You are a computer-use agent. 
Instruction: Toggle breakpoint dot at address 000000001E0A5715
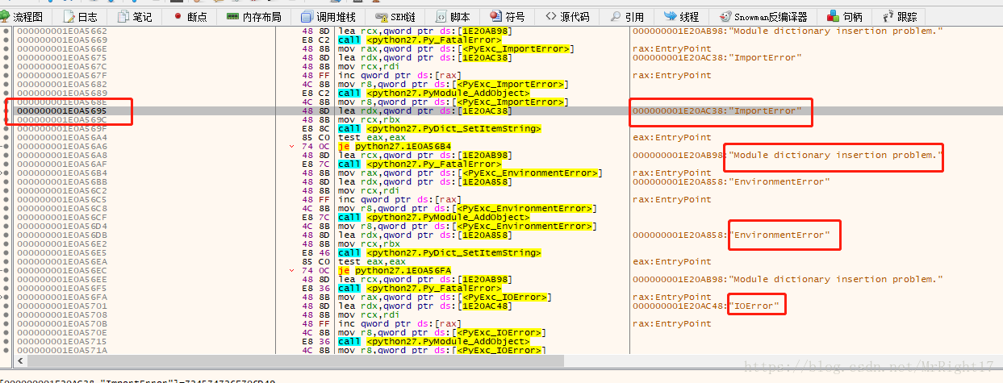pyautogui.click(x=6, y=341)
